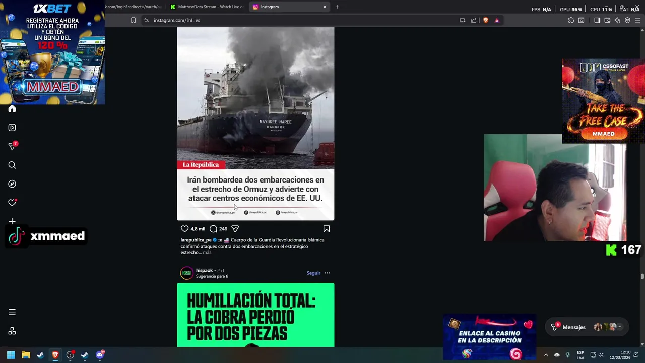Bookmark this page in the address bar
The width and height of the screenshot is (645, 363).
133,20
